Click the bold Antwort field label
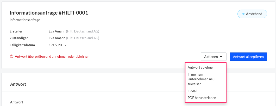 click(x=17, y=102)
